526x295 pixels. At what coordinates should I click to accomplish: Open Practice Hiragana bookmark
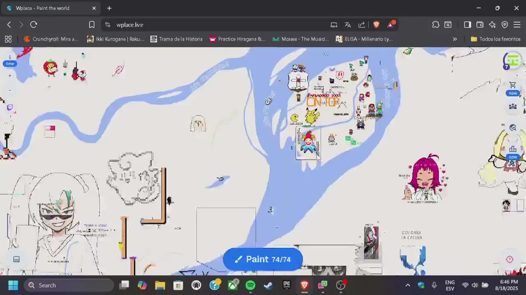tap(238, 39)
